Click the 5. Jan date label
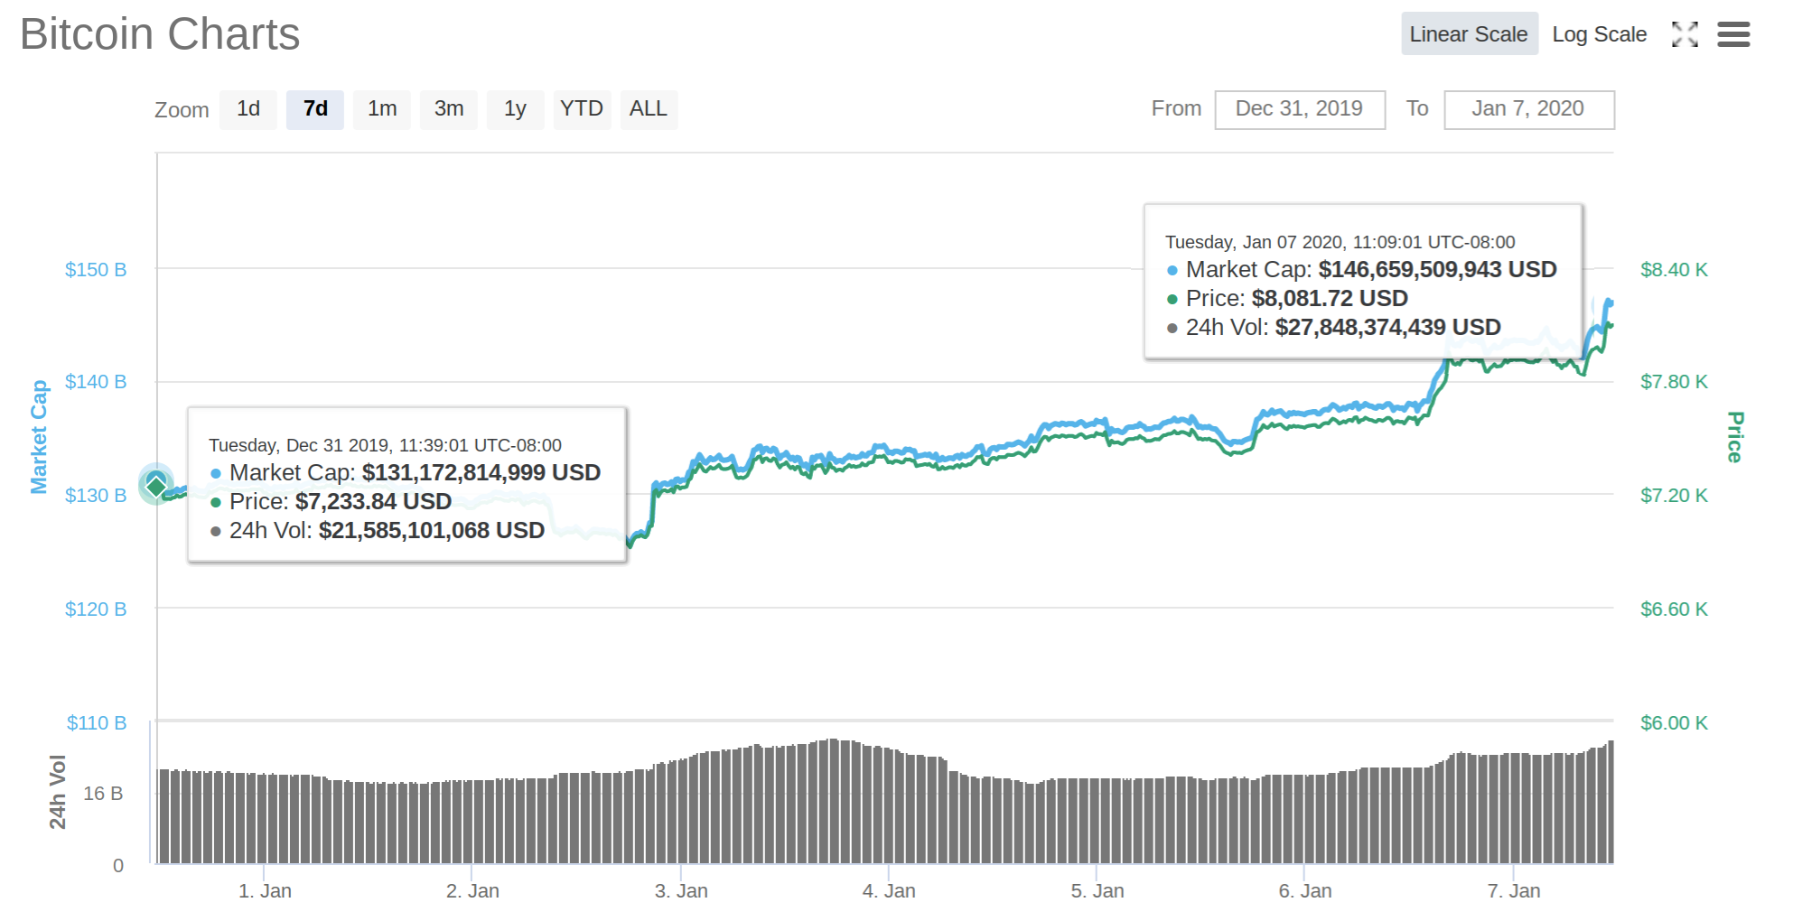Screen dimensions: 1793x921 (x=1097, y=891)
